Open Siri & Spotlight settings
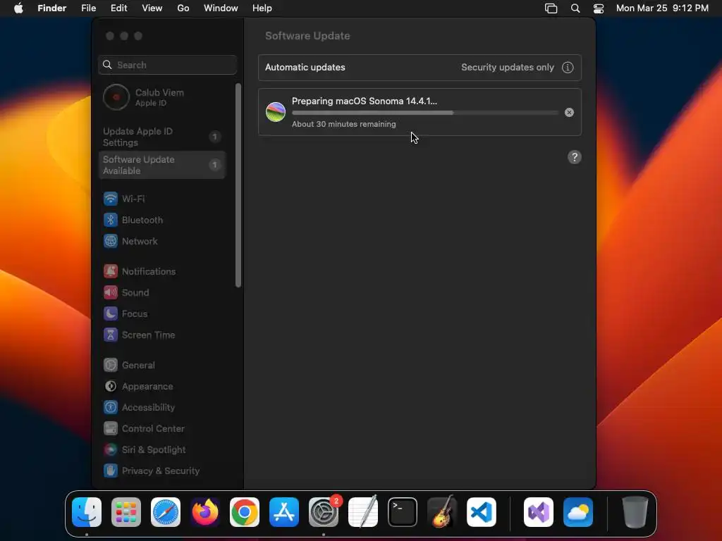The height and width of the screenshot is (541, 722). (162, 450)
